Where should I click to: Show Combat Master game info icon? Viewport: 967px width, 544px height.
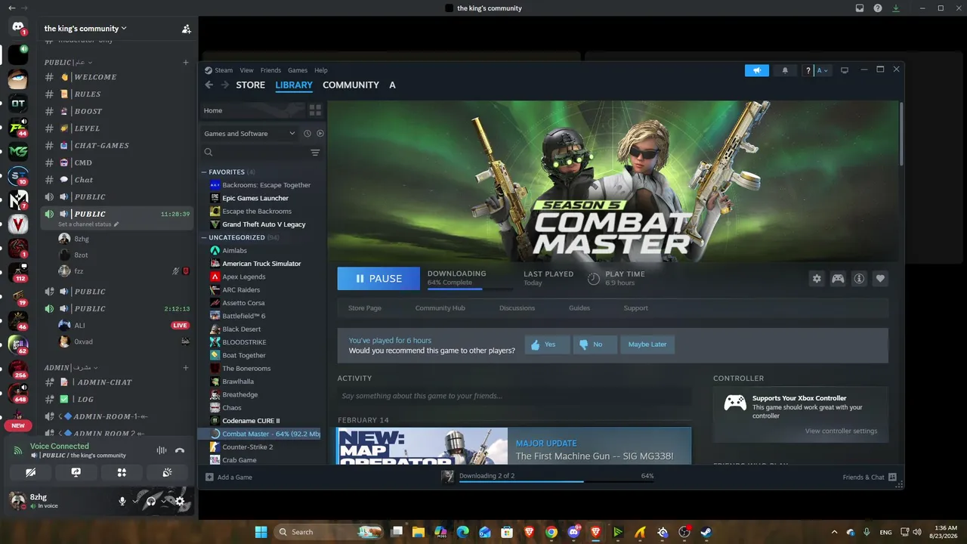tap(859, 279)
